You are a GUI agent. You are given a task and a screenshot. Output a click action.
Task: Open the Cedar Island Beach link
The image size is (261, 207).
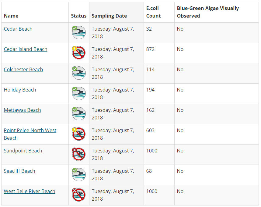[x=26, y=49]
